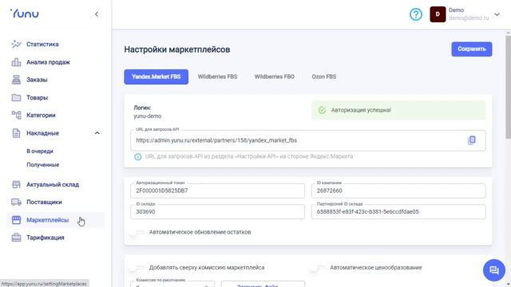Click the Маркетплейсы store icon

click(16, 220)
